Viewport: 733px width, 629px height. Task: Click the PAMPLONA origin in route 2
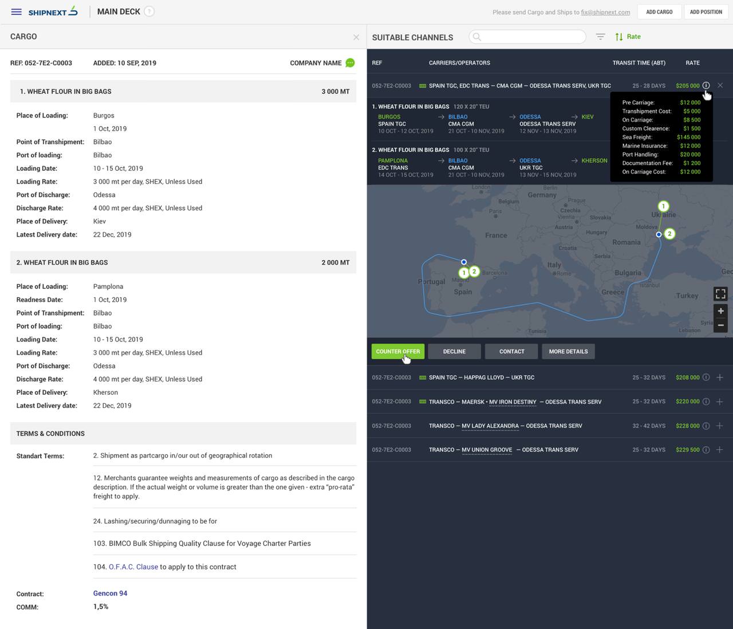(393, 161)
